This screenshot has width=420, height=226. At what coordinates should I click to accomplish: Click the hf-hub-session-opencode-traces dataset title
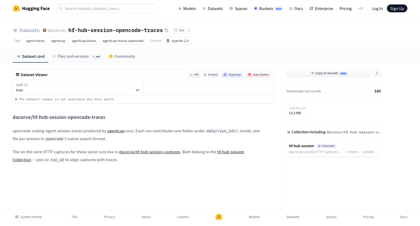click(x=115, y=30)
